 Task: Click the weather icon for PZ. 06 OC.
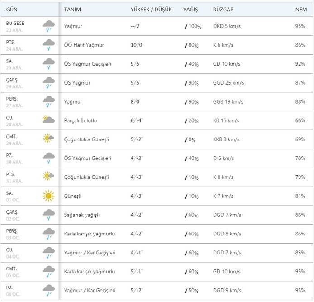(48, 290)
